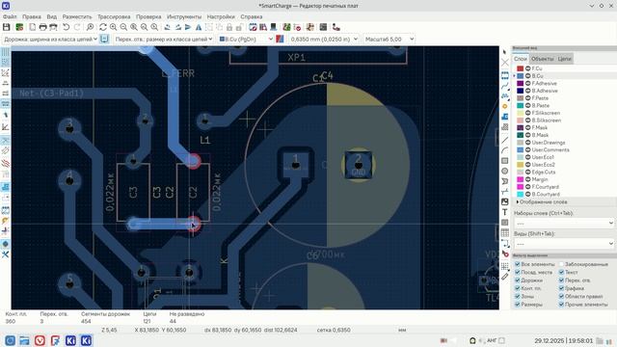The width and height of the screenshot is (617, 347).
Task: Uncheck the 'Графика' selection filter
Action: (x=561, y=288)
